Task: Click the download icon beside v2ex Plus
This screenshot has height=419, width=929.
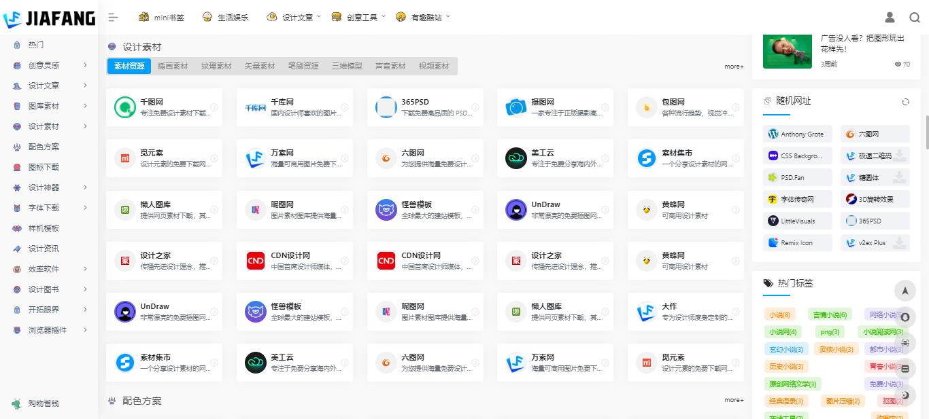Action: pyautogui.click(x=900, y=242)
